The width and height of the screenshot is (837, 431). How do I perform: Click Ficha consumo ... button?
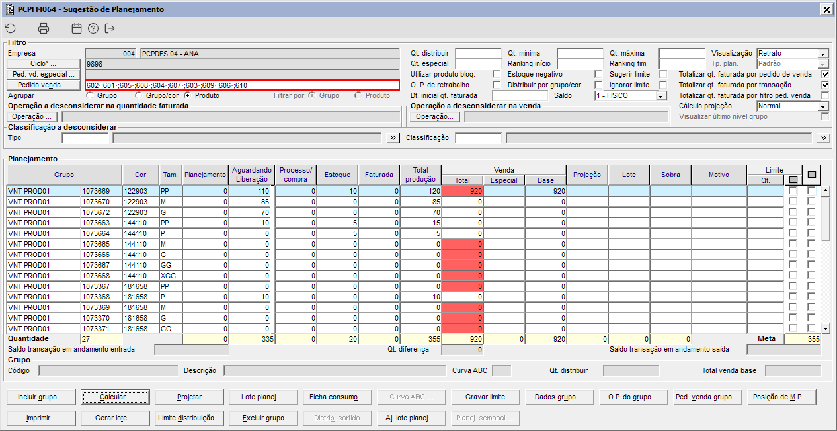pyautogui.click(x=339, y=397)
